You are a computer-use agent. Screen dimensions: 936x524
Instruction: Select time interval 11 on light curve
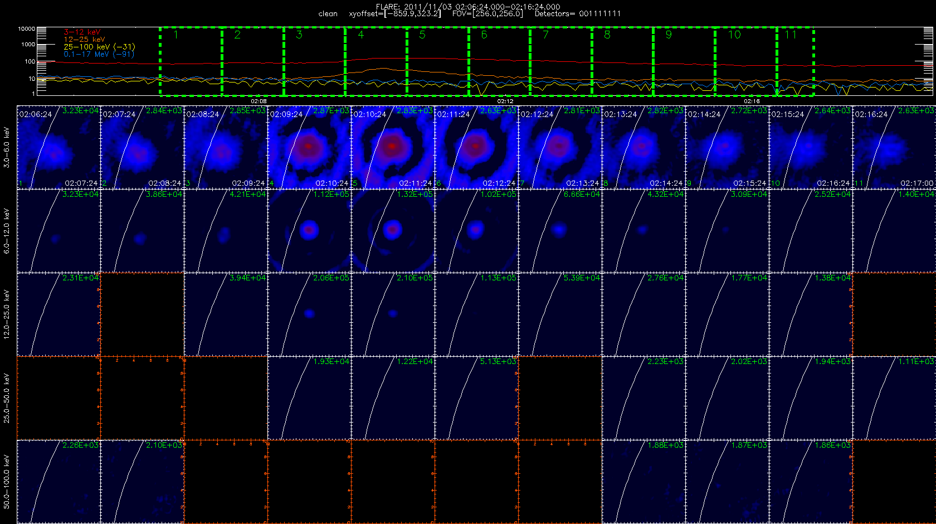click(x=796, y=61)
